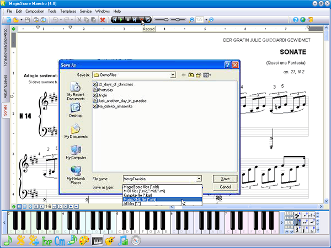Go to My Recent Documents place
The height and width of the screenshot is (248, 331).
click(x=76, y=91)
